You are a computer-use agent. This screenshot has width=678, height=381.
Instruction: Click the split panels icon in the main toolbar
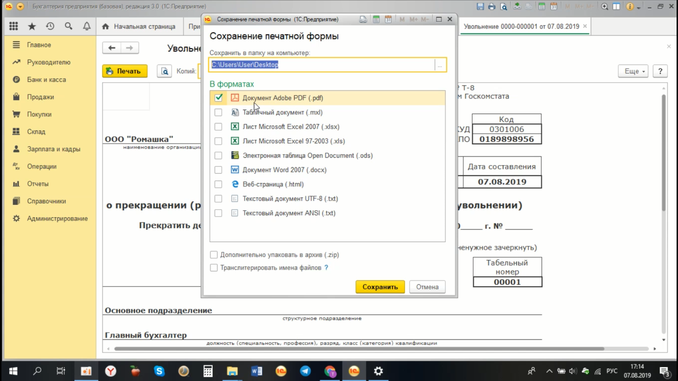[616, 7]
